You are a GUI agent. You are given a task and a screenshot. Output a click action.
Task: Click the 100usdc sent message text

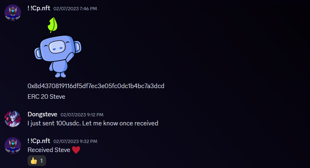coord(93,123)
